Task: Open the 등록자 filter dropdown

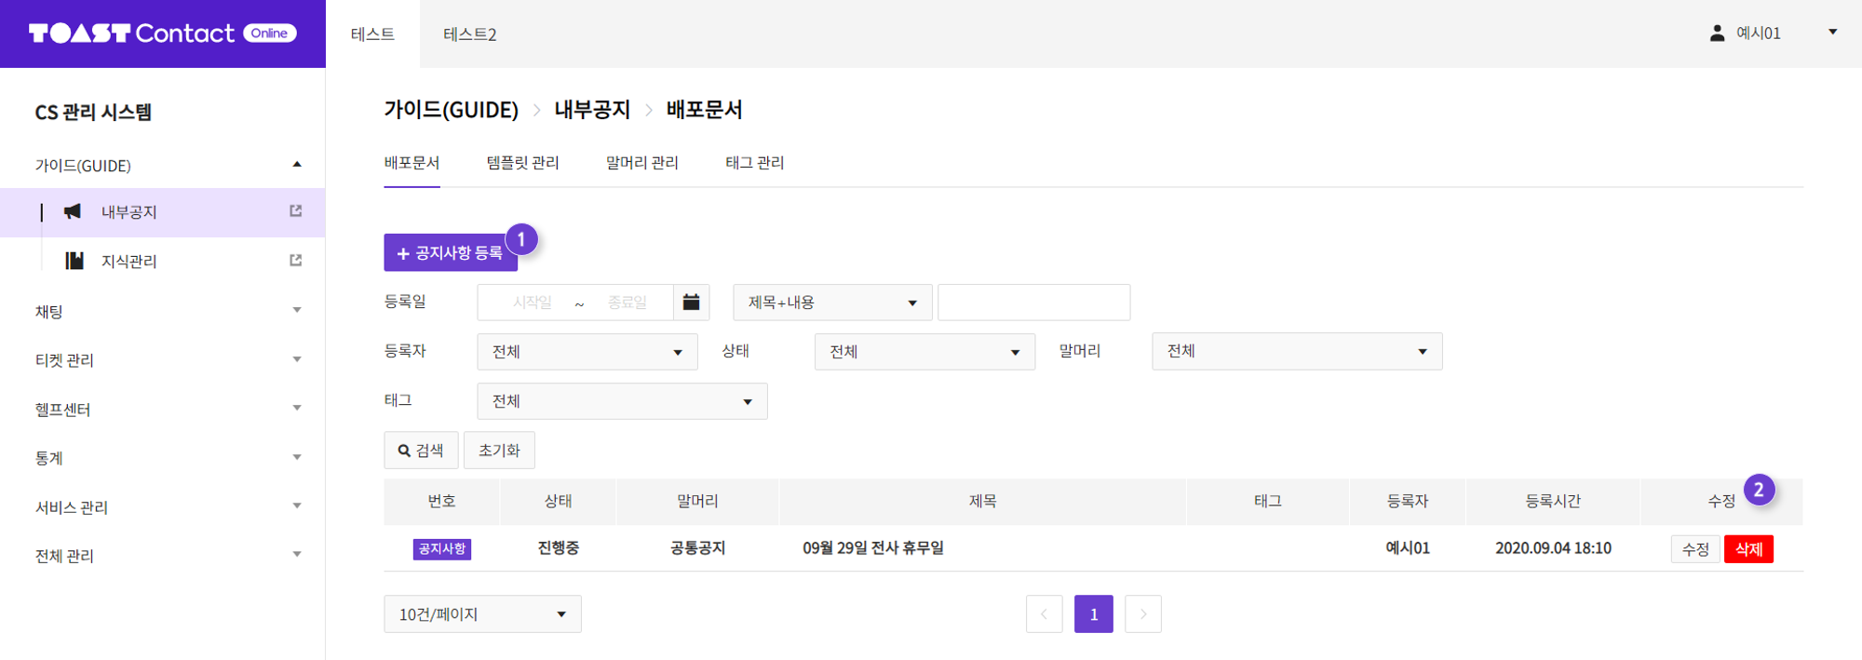Action: pos(587,352)
